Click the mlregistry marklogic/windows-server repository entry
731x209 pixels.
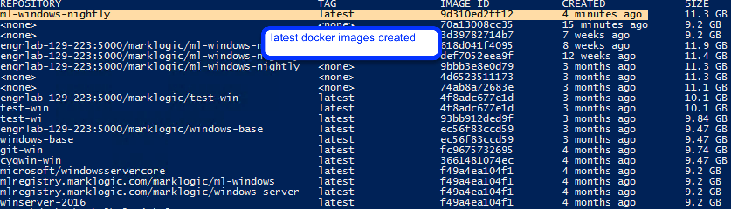click(x=149, y=192)
